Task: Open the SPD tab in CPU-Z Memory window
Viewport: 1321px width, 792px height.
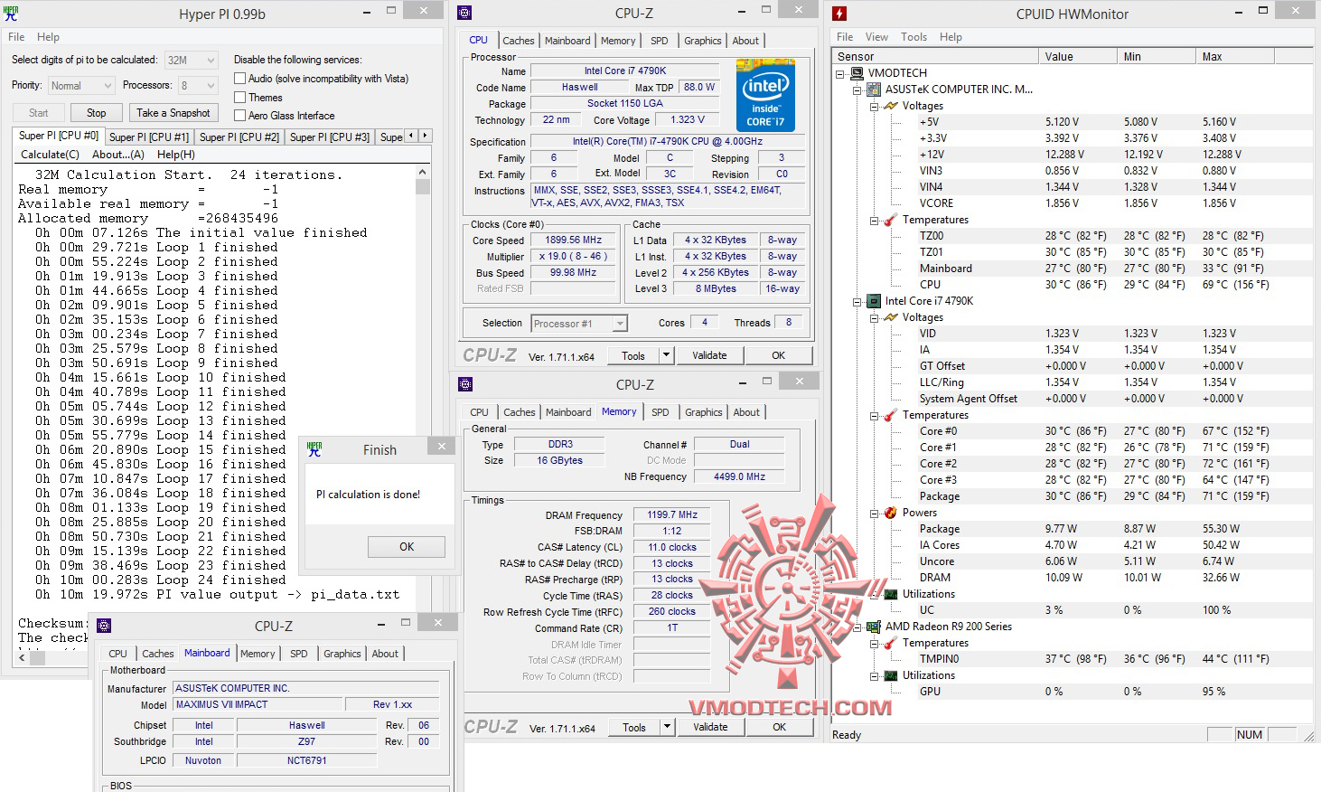Action: pyautogui.click(x=660, y=412)
